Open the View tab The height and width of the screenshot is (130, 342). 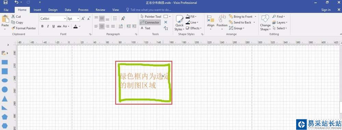pos(116,10)
